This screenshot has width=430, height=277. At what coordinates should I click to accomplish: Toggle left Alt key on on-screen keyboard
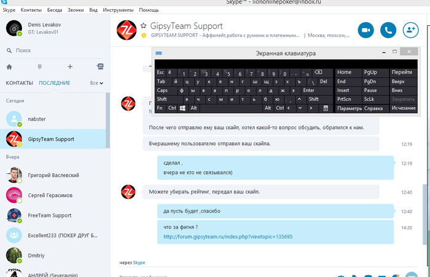193,108
